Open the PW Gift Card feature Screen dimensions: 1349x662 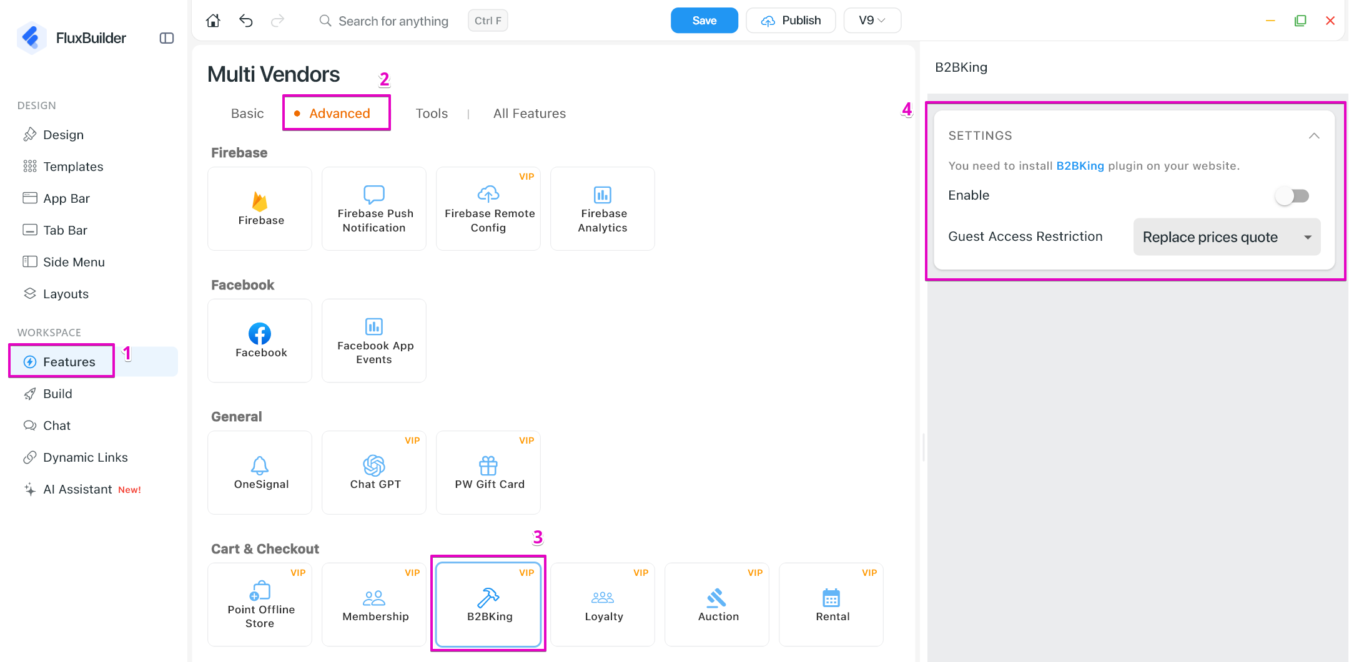click(x=488, y=472)
